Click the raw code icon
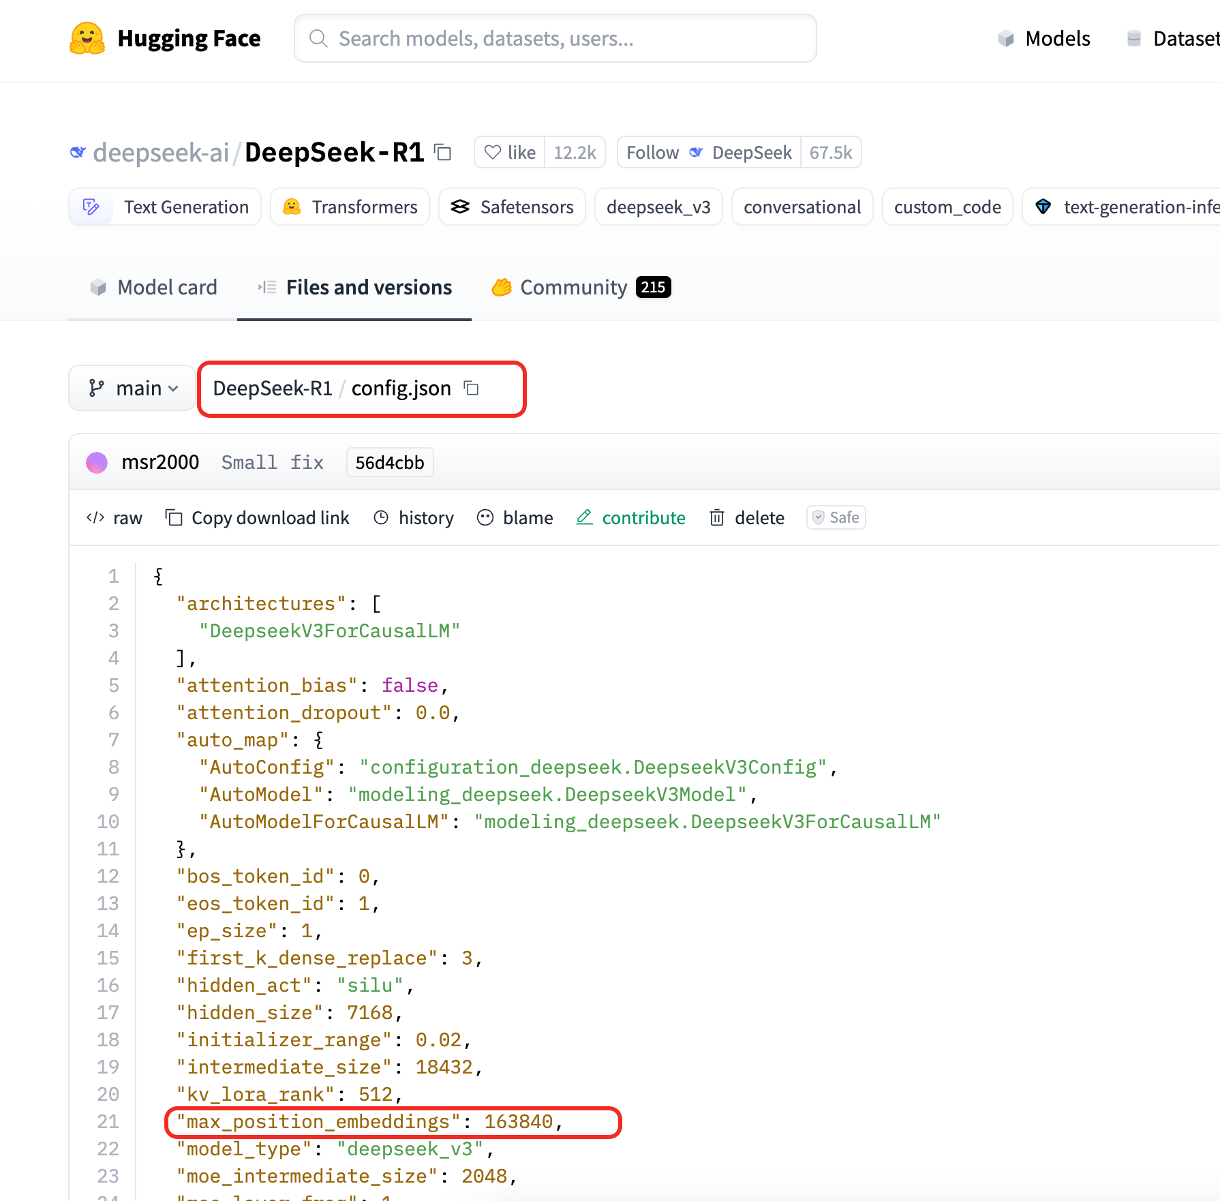This screenshot has height=1201, width=1220. (95, 518)
